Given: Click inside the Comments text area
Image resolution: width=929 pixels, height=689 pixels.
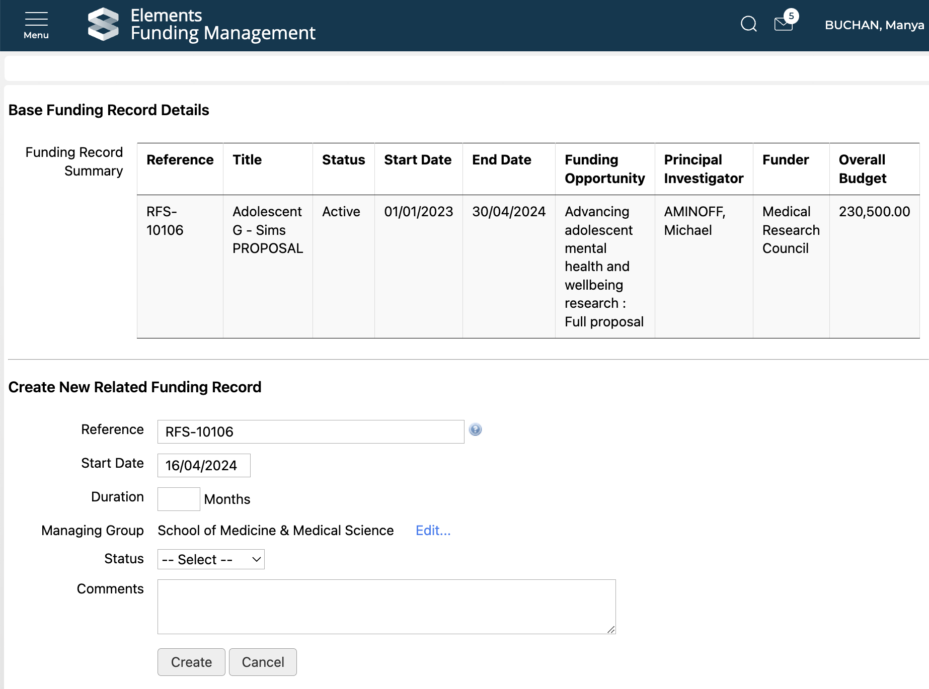Looking at the screenshot, I should click(x=386, y=607).
